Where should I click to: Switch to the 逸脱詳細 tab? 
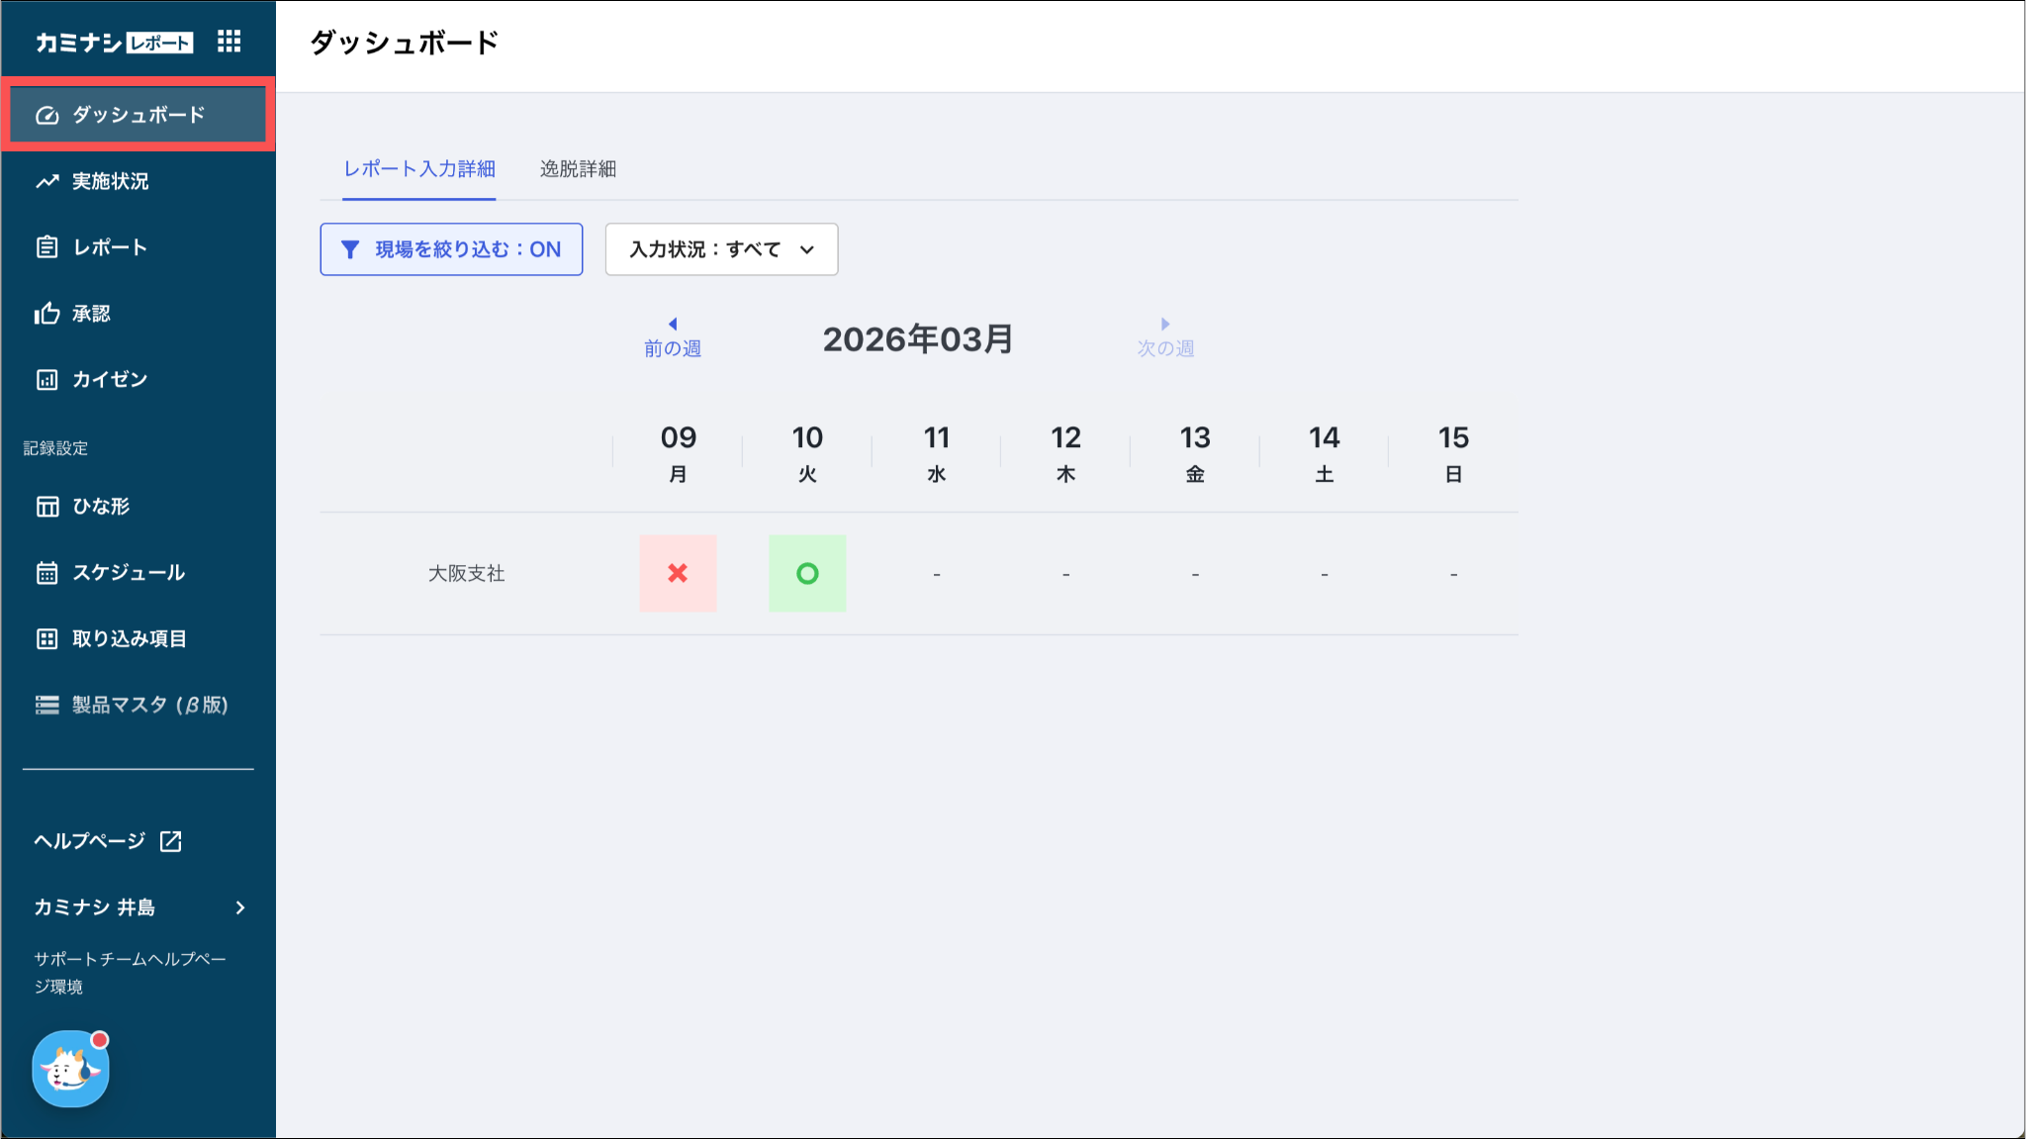[578, 169]
